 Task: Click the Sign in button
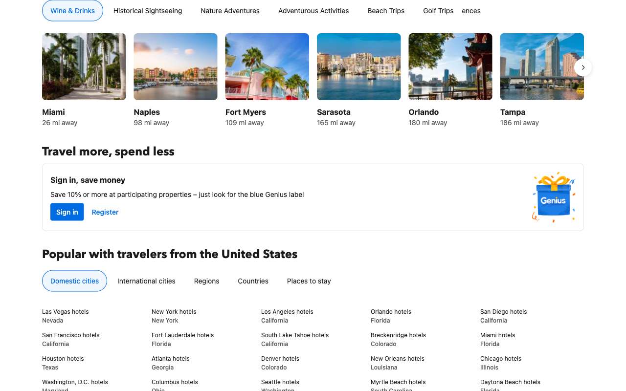click(x=67, y=212)
